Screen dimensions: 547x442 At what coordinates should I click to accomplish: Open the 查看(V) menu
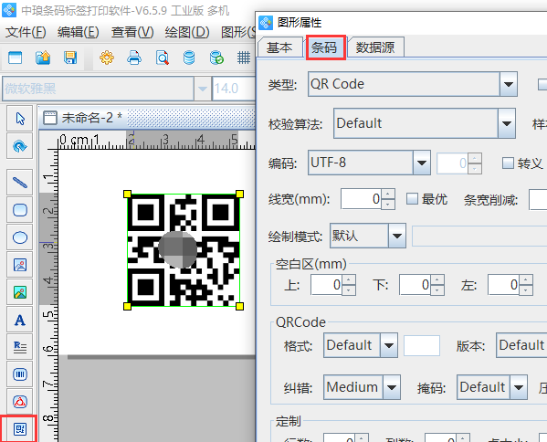(132, 32)
